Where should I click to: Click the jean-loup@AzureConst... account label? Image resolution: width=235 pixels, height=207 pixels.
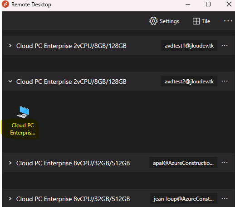pyautogui.click(x=184, y=198)
